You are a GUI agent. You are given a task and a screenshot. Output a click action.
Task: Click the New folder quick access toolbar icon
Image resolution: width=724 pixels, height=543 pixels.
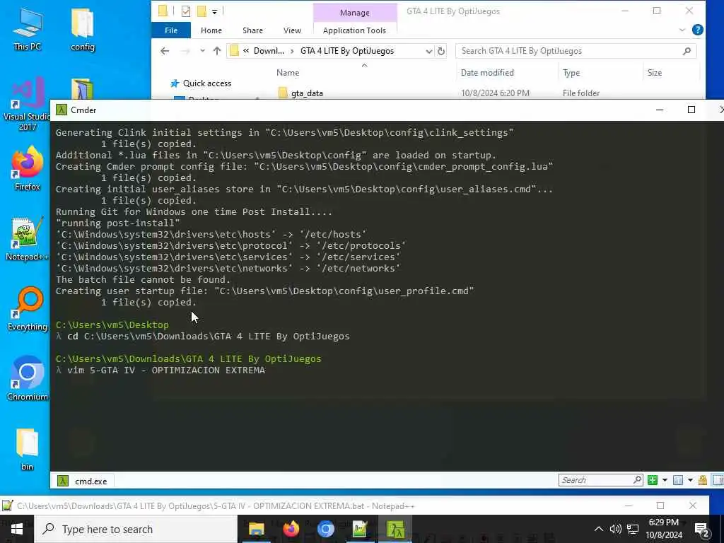coord(202,11)
